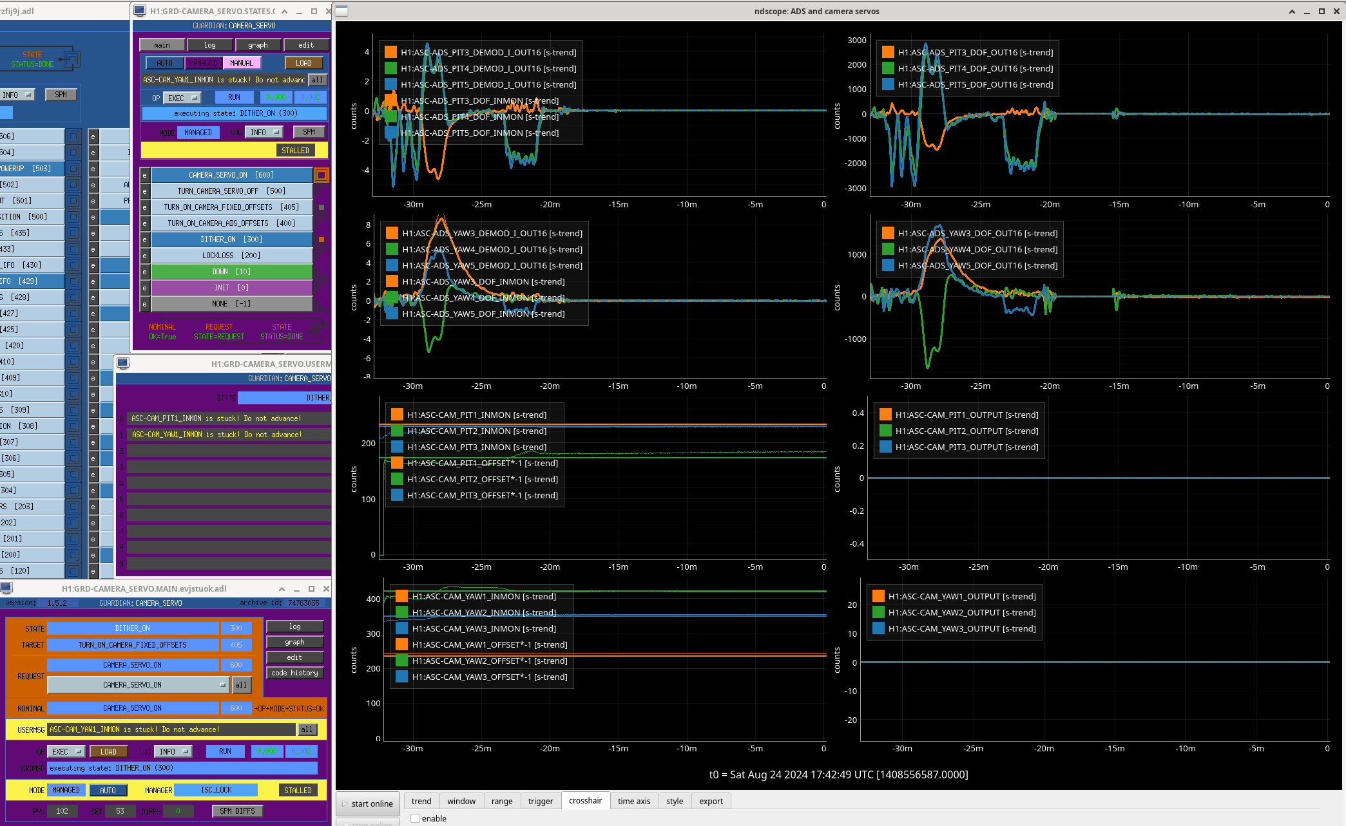Image resolution: width=1346 pixels, height=826 pixels.
Task: Switch to the trigger tab
Action: (541, 801)
